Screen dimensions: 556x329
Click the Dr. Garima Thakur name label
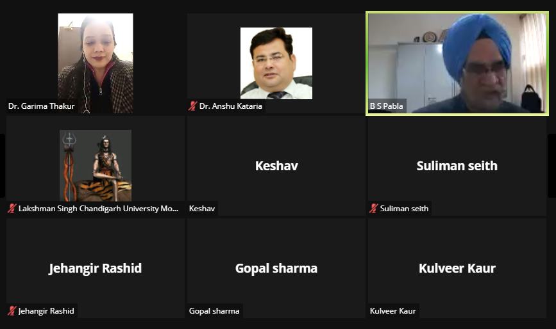pyautogui.click(x=42, y=106)
